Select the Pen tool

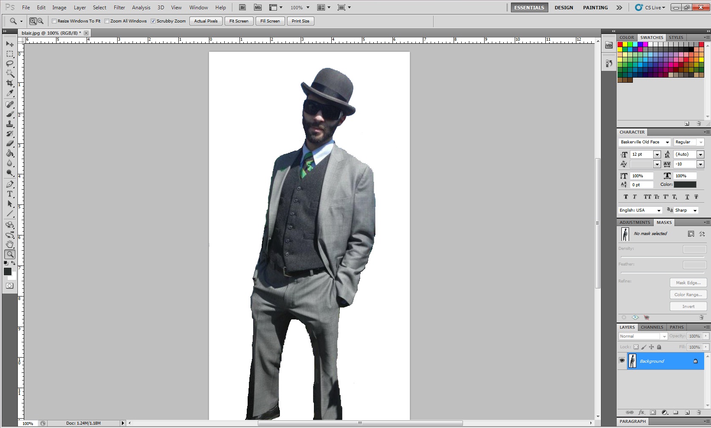[10, 184]
